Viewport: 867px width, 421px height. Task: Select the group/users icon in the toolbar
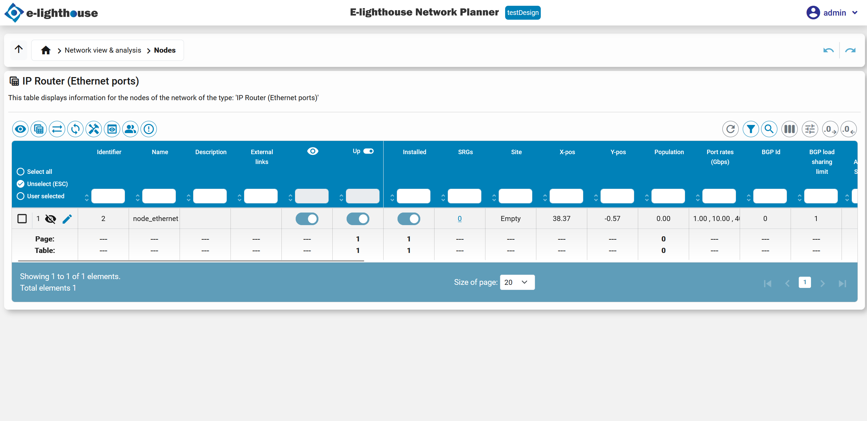[130, 129]
